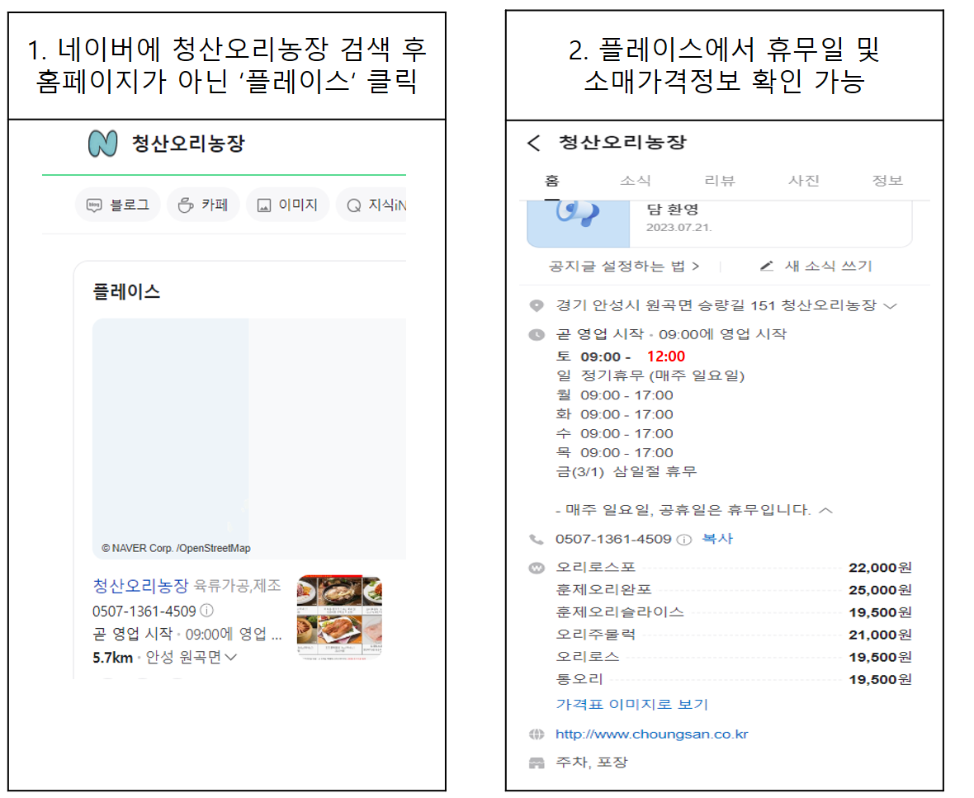The width and height of the screenshot is (974, 798).
Task: Open 가격표 이미지로 보기
Action: coord(631,705)
